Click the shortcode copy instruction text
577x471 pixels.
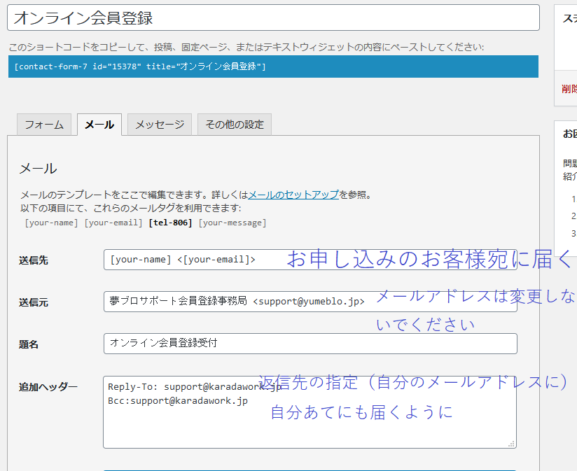point(246,47)
